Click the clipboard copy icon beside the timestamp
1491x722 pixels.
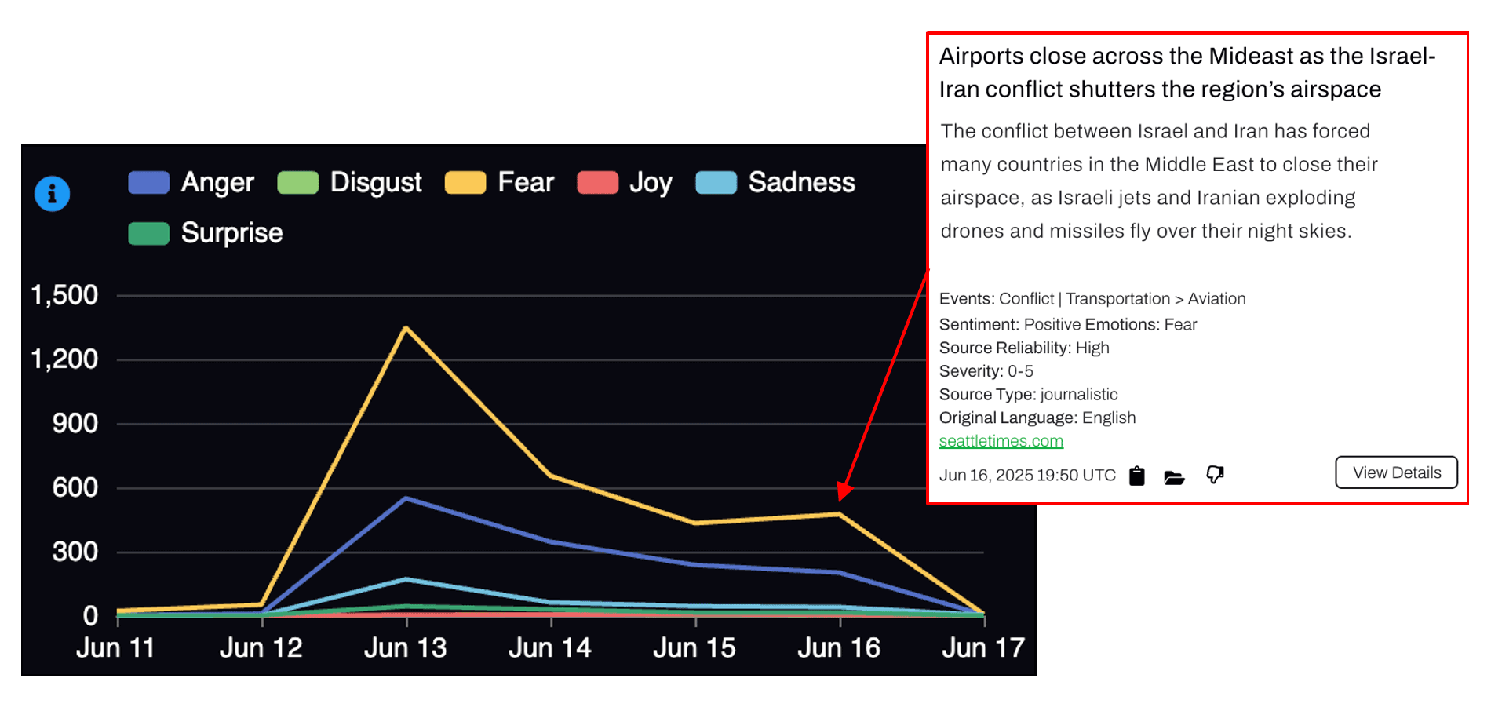(x=1136, y=476)
